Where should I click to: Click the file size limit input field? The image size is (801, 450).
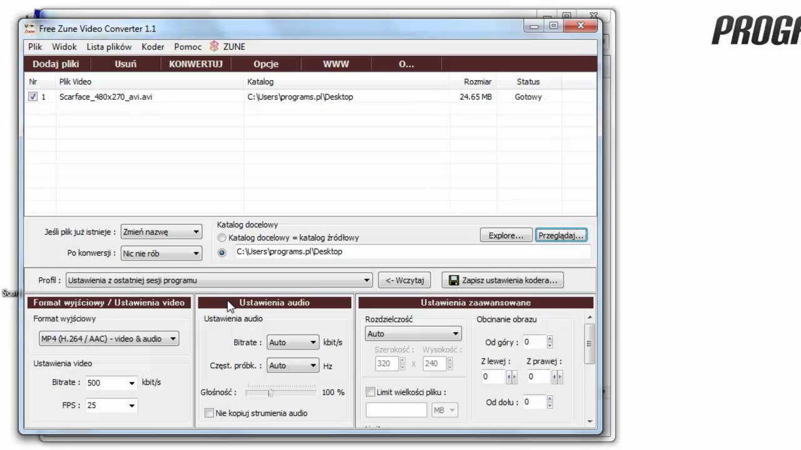point(396,410)
